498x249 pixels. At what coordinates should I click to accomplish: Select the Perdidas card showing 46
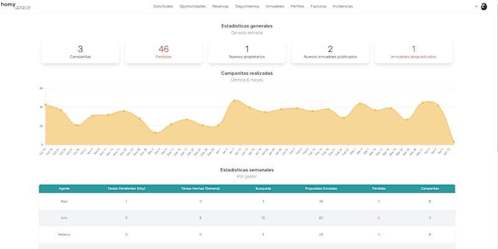[164, 52]
